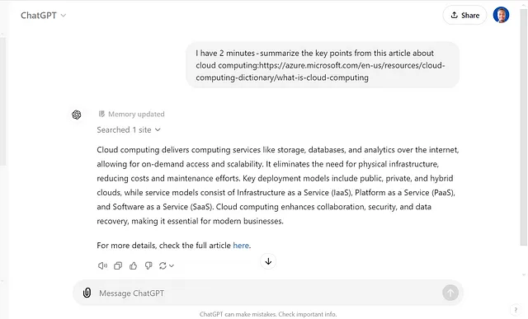The width and height of the screenshot is (528, 319).
Task: Click the vertical scrollbar on the right
Action: (x=523, y=128)
